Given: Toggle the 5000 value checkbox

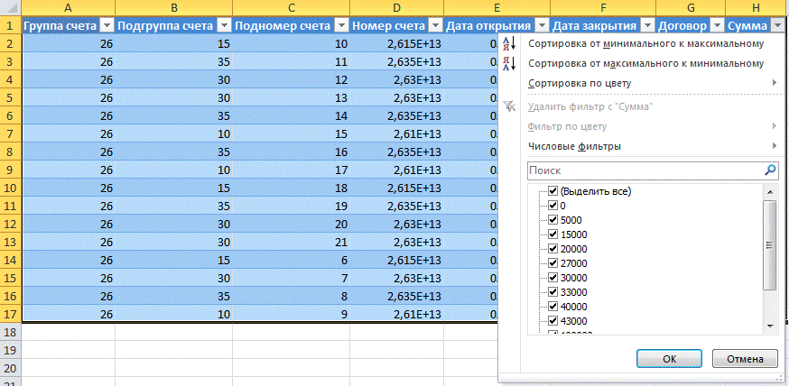Looking at the screenshot, I should tap(552, 220).
